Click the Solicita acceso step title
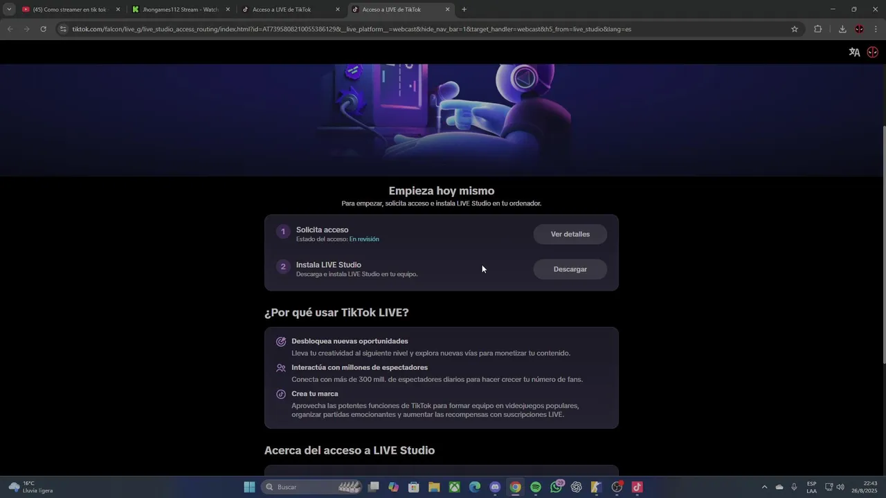 (323, 230)
